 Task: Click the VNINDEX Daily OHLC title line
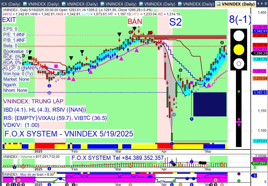(78, 10)
